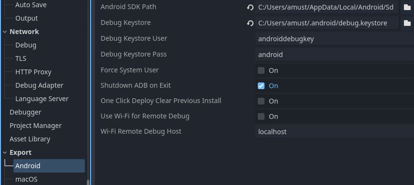414x185 pixels.
Task: Go to Project Manager settings
Action: point(35,126)
